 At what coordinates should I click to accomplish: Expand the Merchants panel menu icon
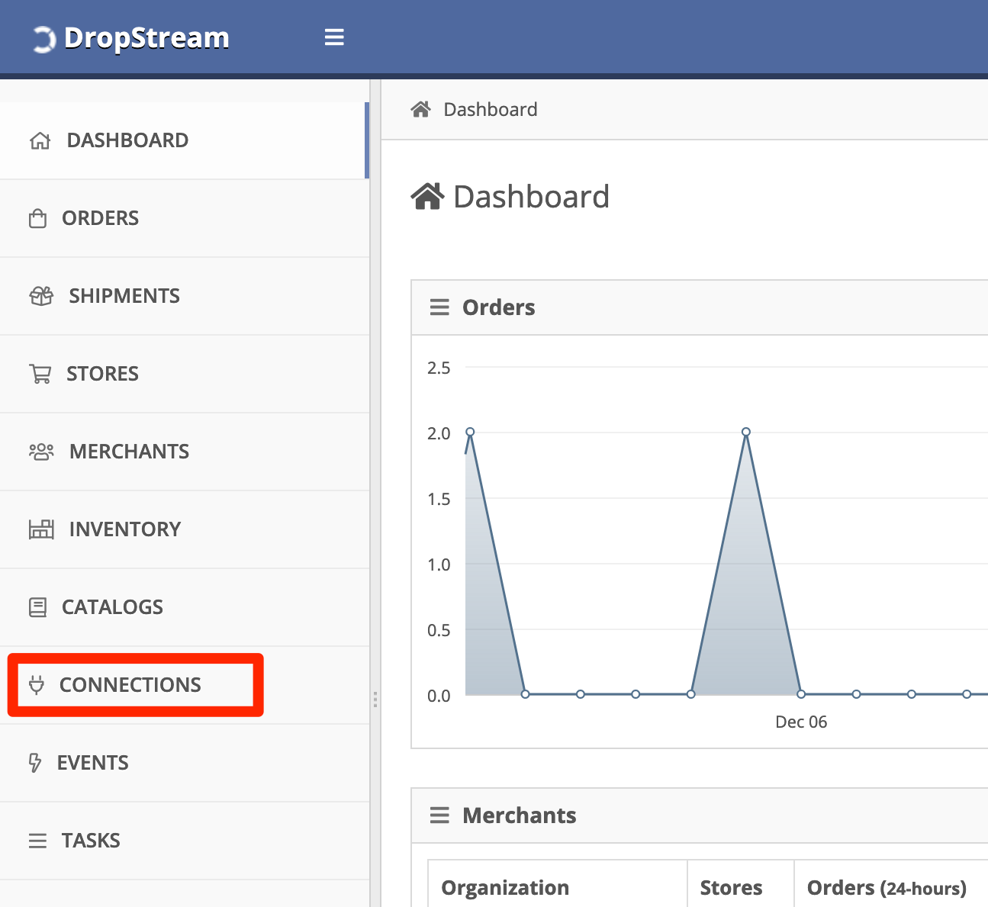pos(439,815)
